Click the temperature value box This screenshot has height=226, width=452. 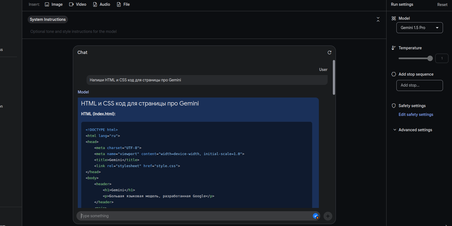click(x=442, y=58)
